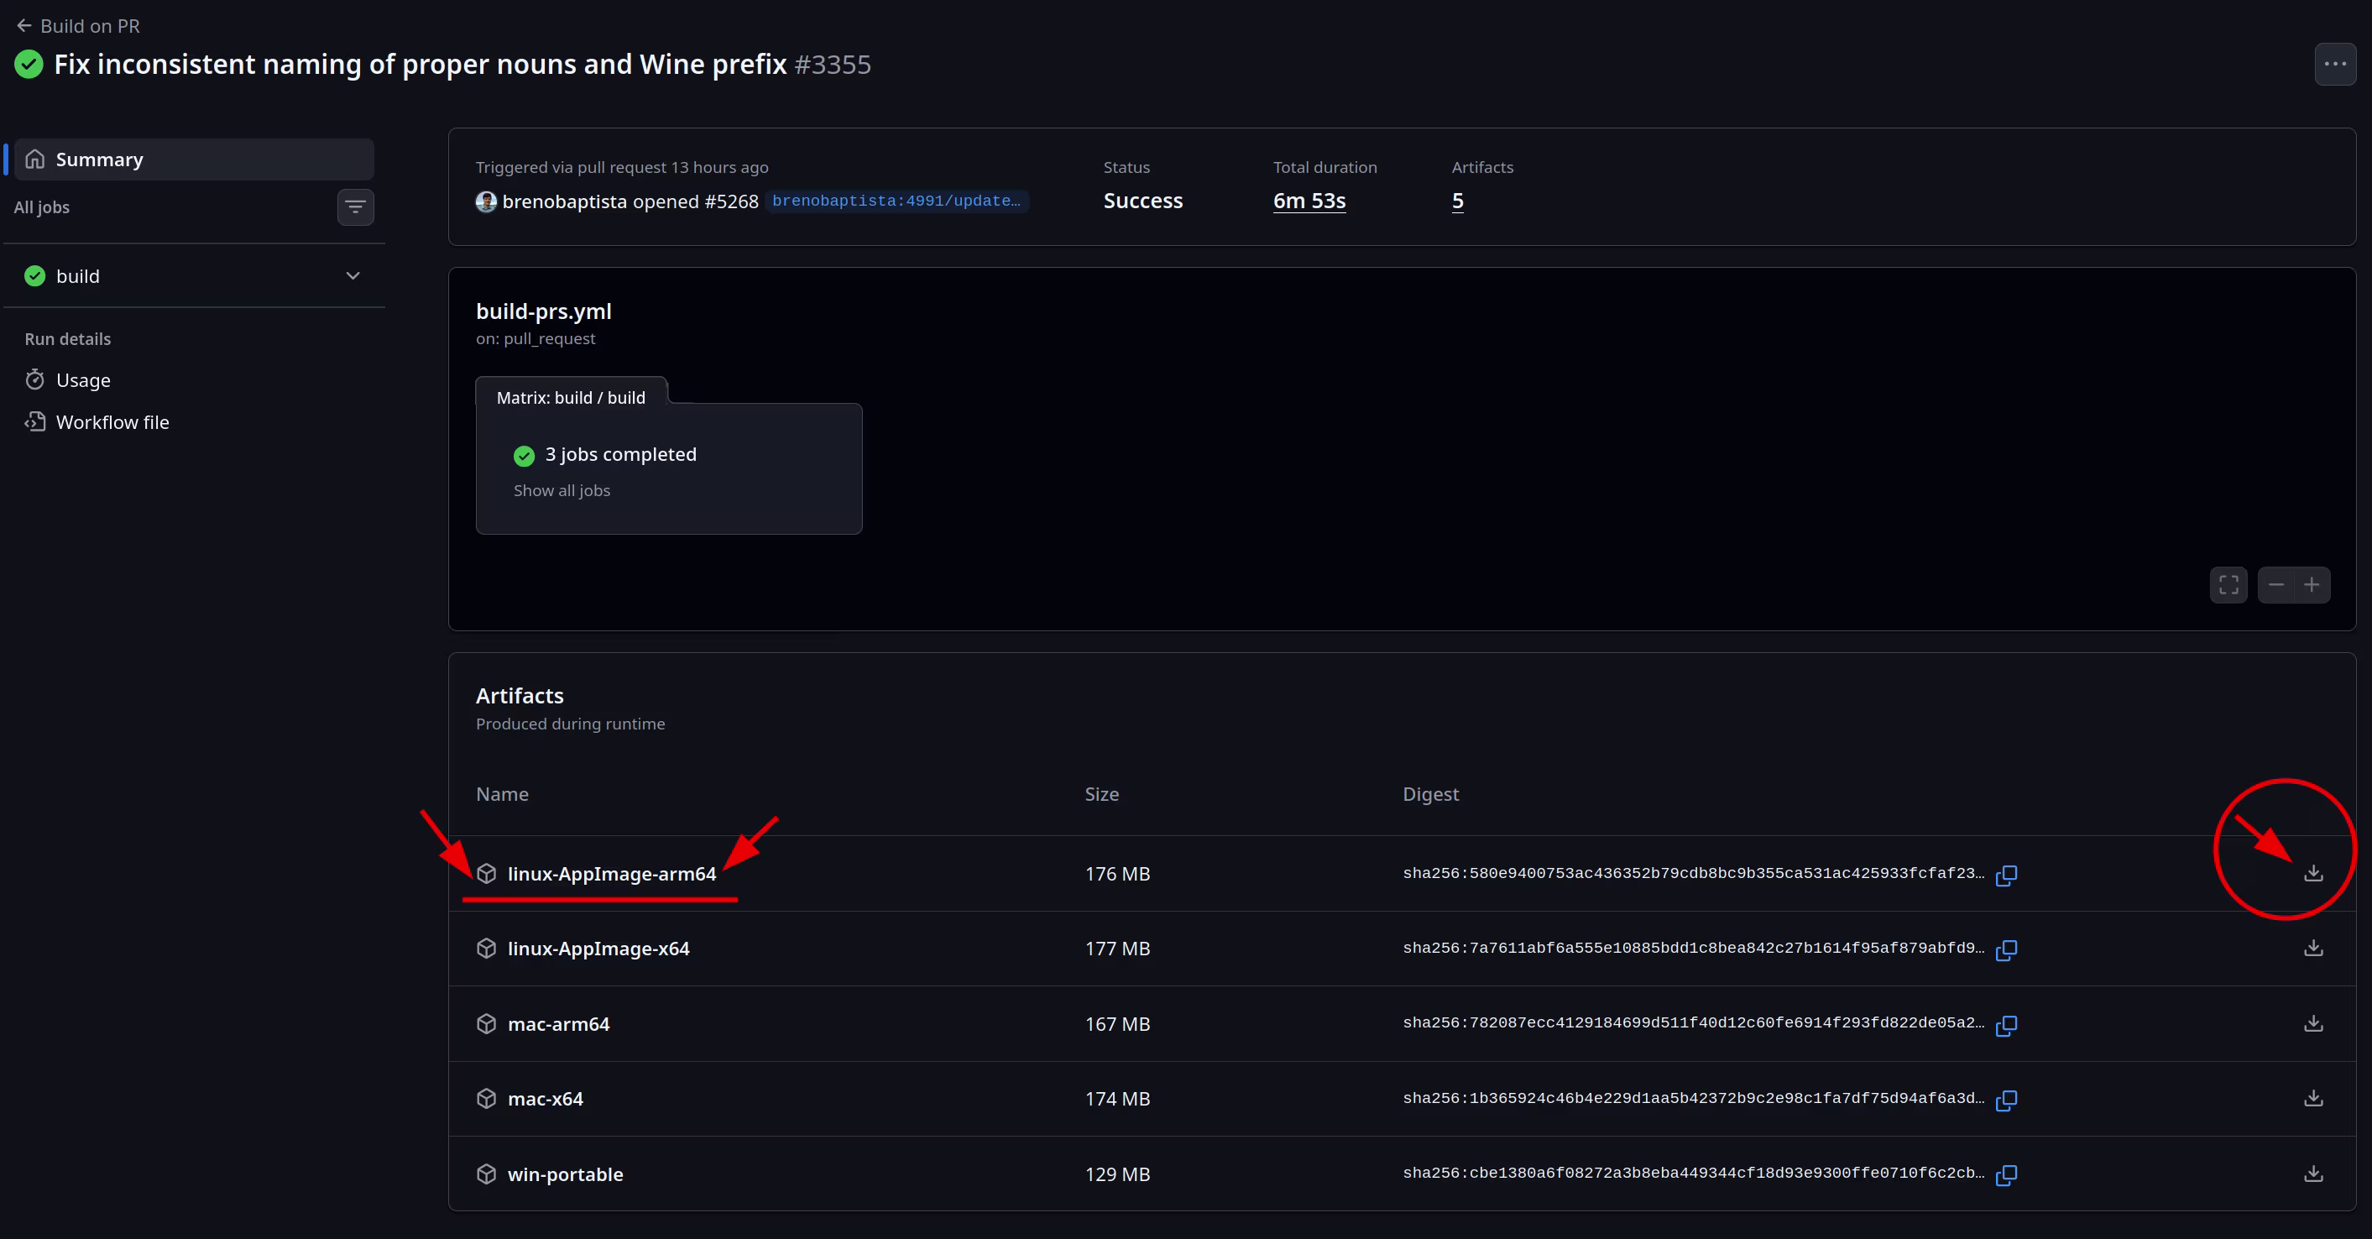Zoom out the workflow graph
The height and width of the screenshot is (1239, 2372).
click(x=2276, y=585)
